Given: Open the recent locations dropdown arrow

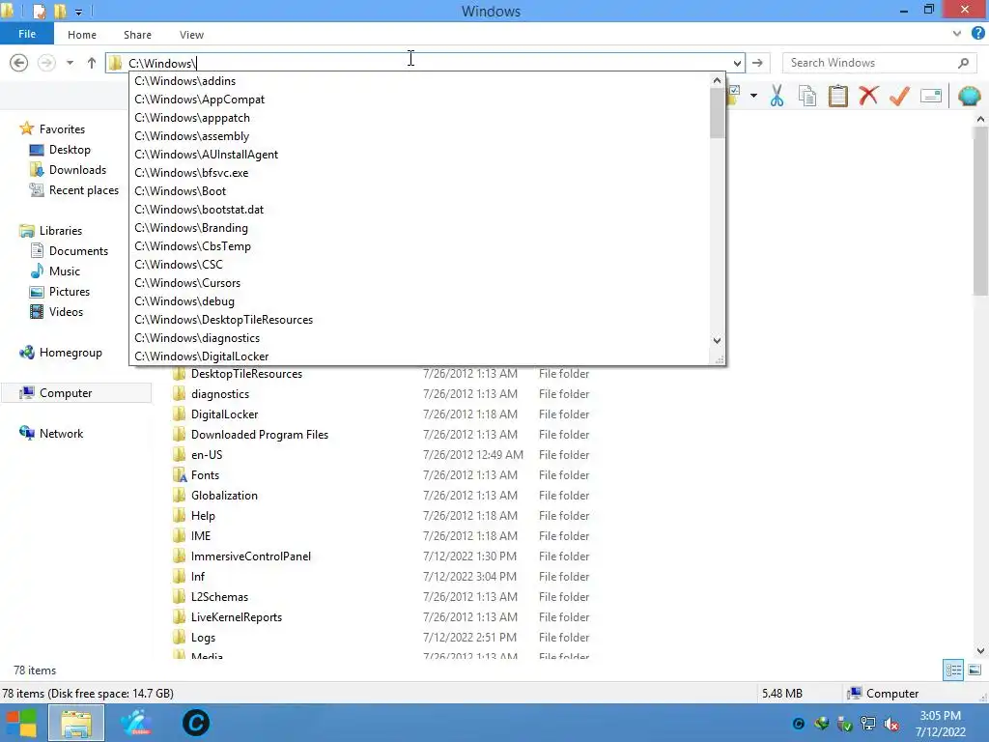Looking at the screenshot, I should point(70,63).
